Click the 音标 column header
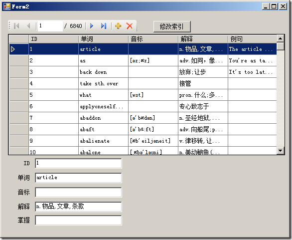The image size is (292, 240). pos(153,39)
